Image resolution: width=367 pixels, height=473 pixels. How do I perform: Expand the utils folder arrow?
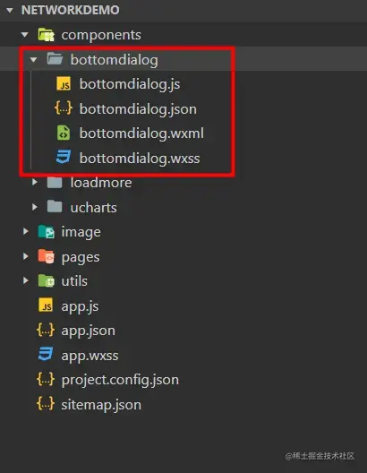coord(26,280)
